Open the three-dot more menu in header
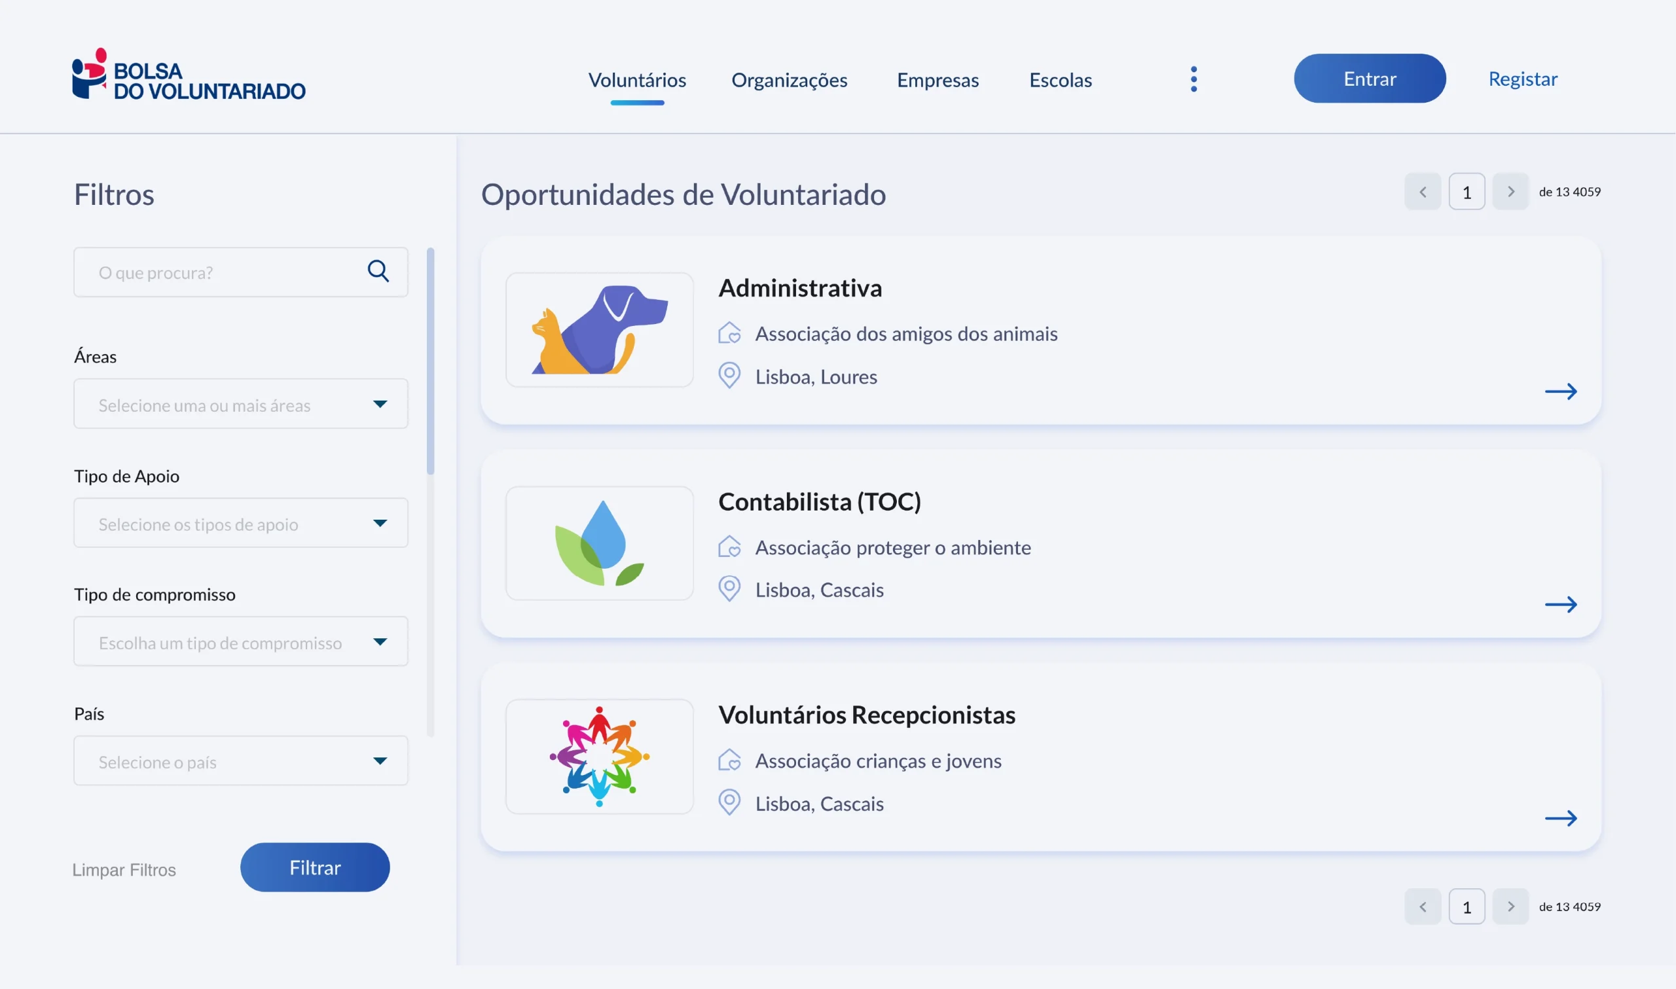Viewport: 1676px width, 989px height. [x=1193, y=79]
